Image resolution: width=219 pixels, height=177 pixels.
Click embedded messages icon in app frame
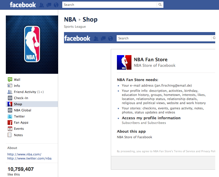[x=103, y=38]
